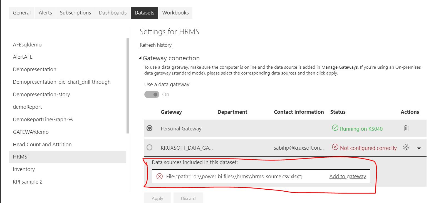This screenshot has width=431, height=203.
Task: Click the hrms_source.csv.xlsx file path text
Action: click(234, 176)
